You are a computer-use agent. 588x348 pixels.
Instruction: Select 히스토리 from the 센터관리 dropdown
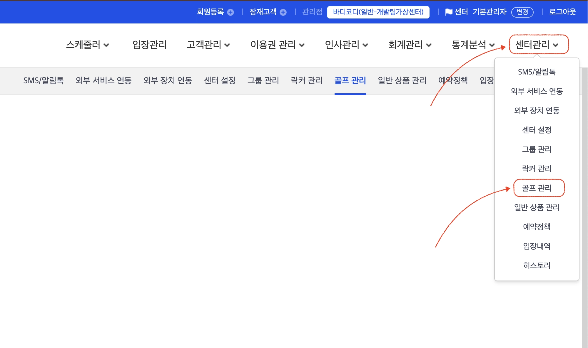537,266
